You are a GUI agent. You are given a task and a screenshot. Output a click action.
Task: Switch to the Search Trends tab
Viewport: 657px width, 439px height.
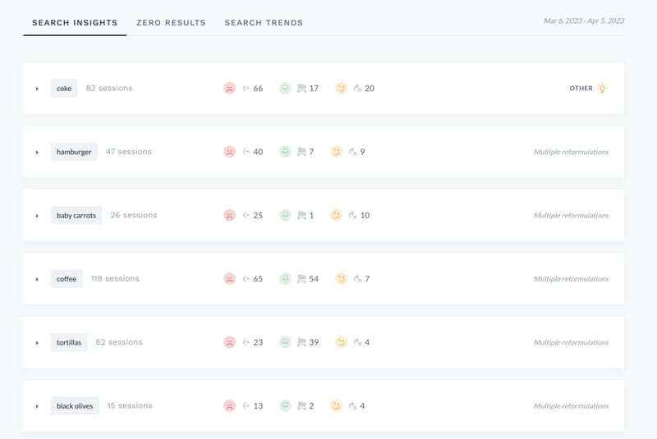point(264,23)
